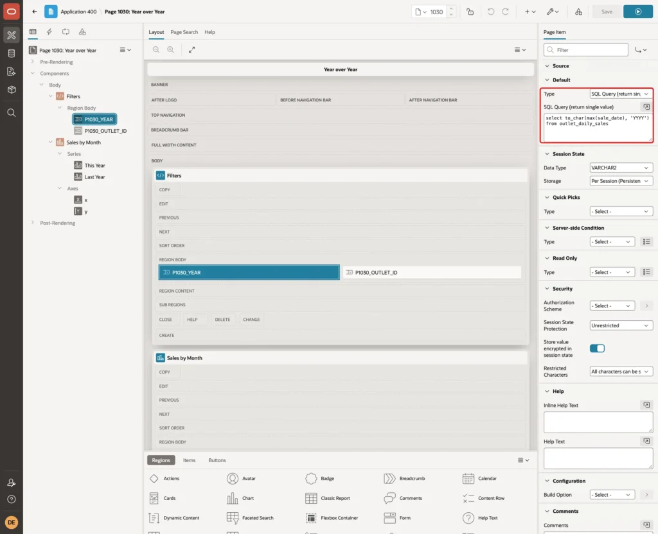
Task: Switch to the Dynamic Actions lightning tab
Action: (x=49, y=32)
